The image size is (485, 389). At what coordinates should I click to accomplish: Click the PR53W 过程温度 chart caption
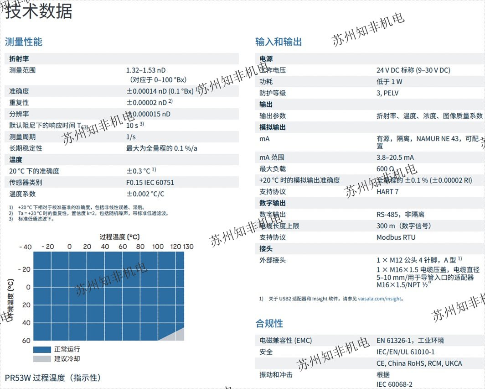(52, 378)
